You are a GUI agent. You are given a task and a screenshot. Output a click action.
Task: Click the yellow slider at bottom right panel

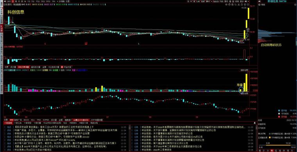click(278, 145)
